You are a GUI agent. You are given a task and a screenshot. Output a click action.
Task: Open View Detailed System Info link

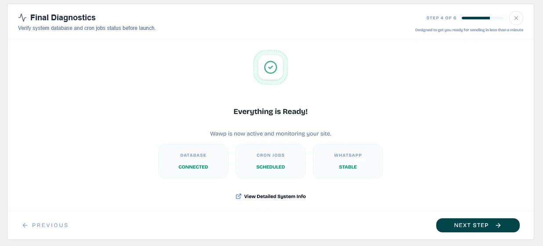click(x=275, y=196)
